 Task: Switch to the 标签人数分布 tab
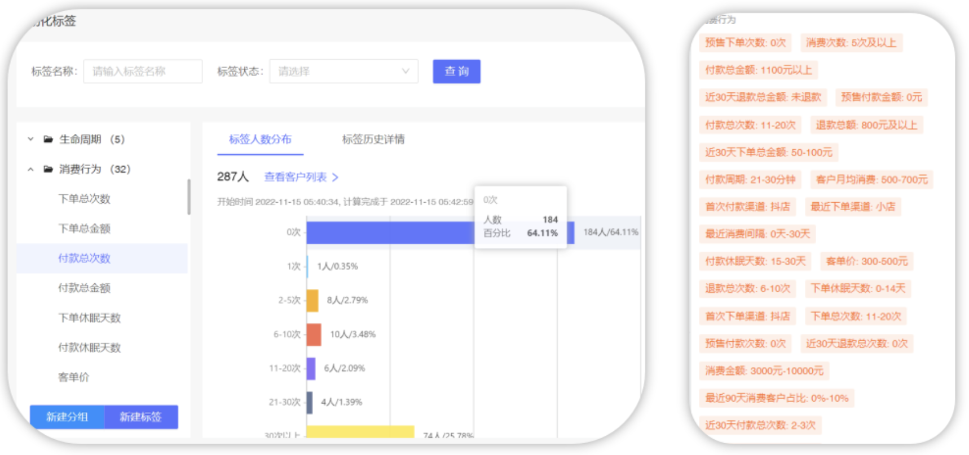click(260, 139)
